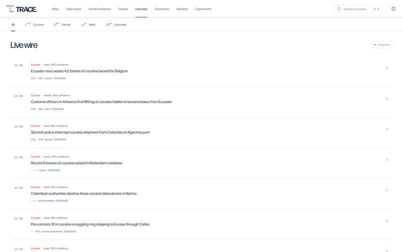Filter feed by Heroin tab
The width and height of the screenshot is (403, 252).
coord(62,24)
